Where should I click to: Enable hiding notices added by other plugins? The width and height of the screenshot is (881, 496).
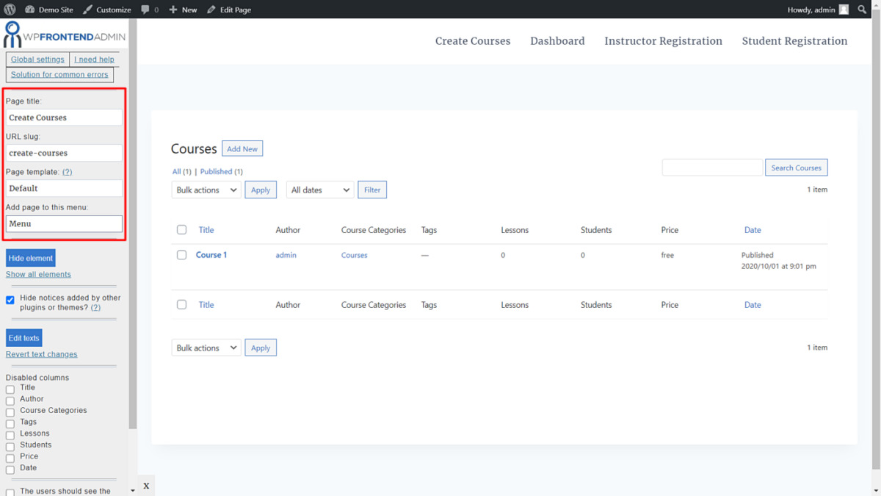tap(10, 298)
